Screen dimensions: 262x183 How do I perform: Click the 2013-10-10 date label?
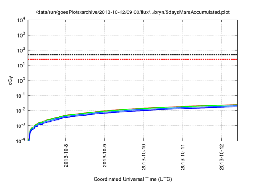click(144, 157)
